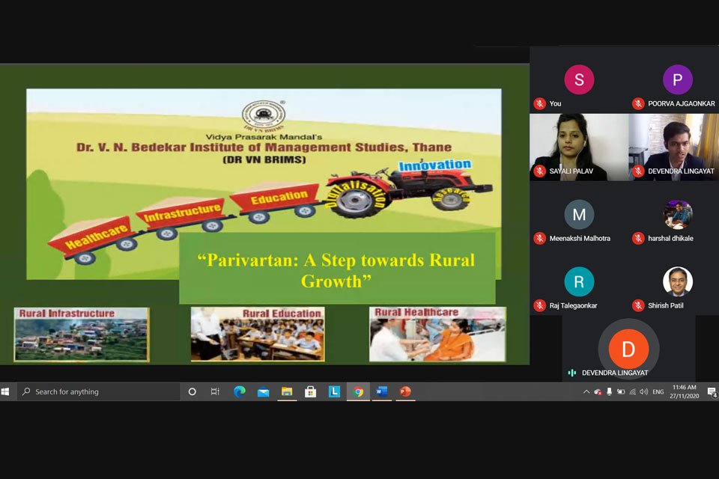The image size is (719, 479).
Task: Click the Rural Healthcare image on slide
Action: point(437,334)
